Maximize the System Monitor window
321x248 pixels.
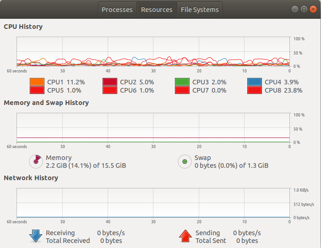coord(304,9)
